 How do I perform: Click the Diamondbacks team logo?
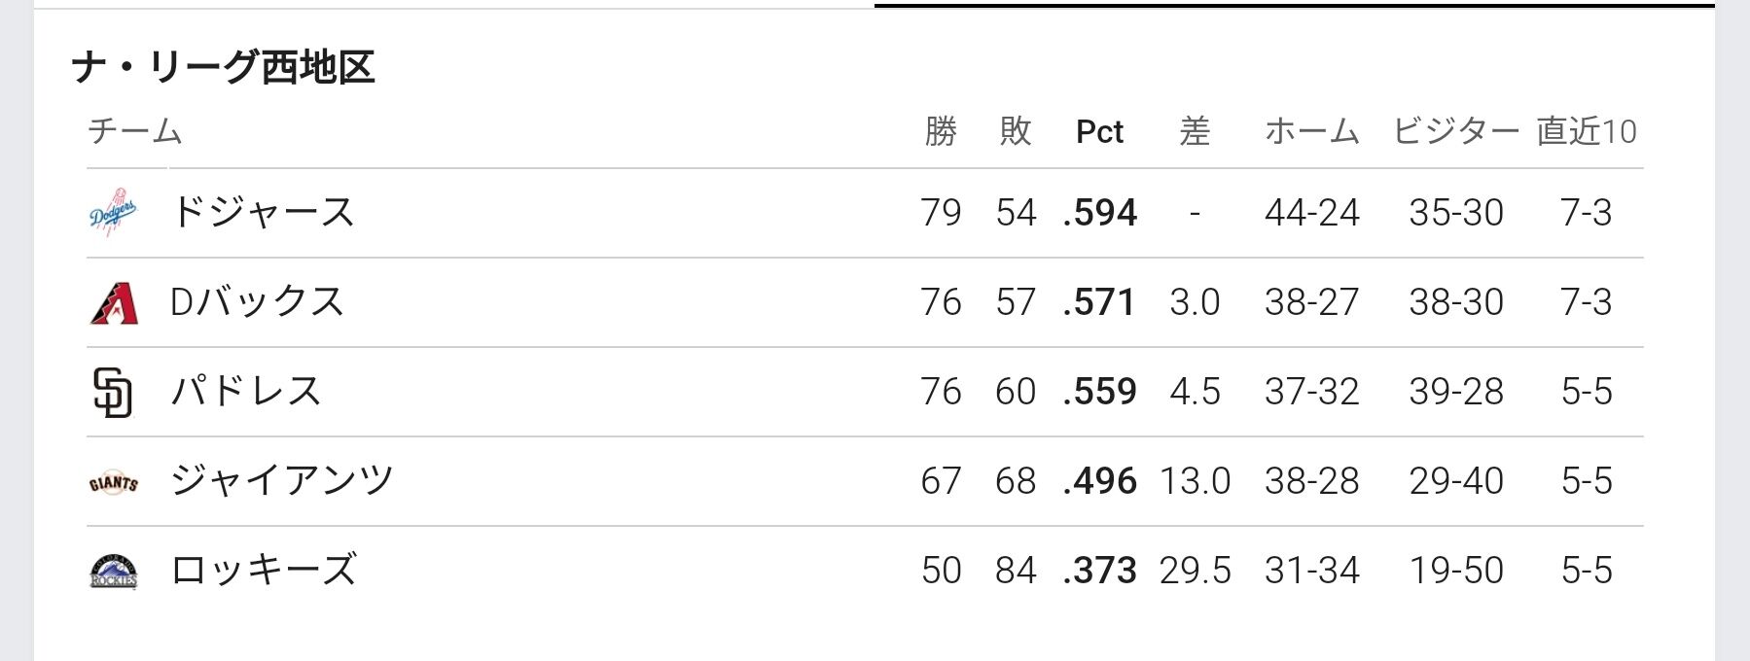coord(113,302)
